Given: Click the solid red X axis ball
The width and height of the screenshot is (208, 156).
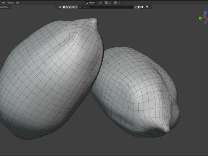Looking at the screenshot, I should [x=204, y=16].
